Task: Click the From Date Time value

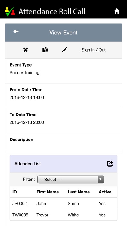Action: [x=27, y=98]
